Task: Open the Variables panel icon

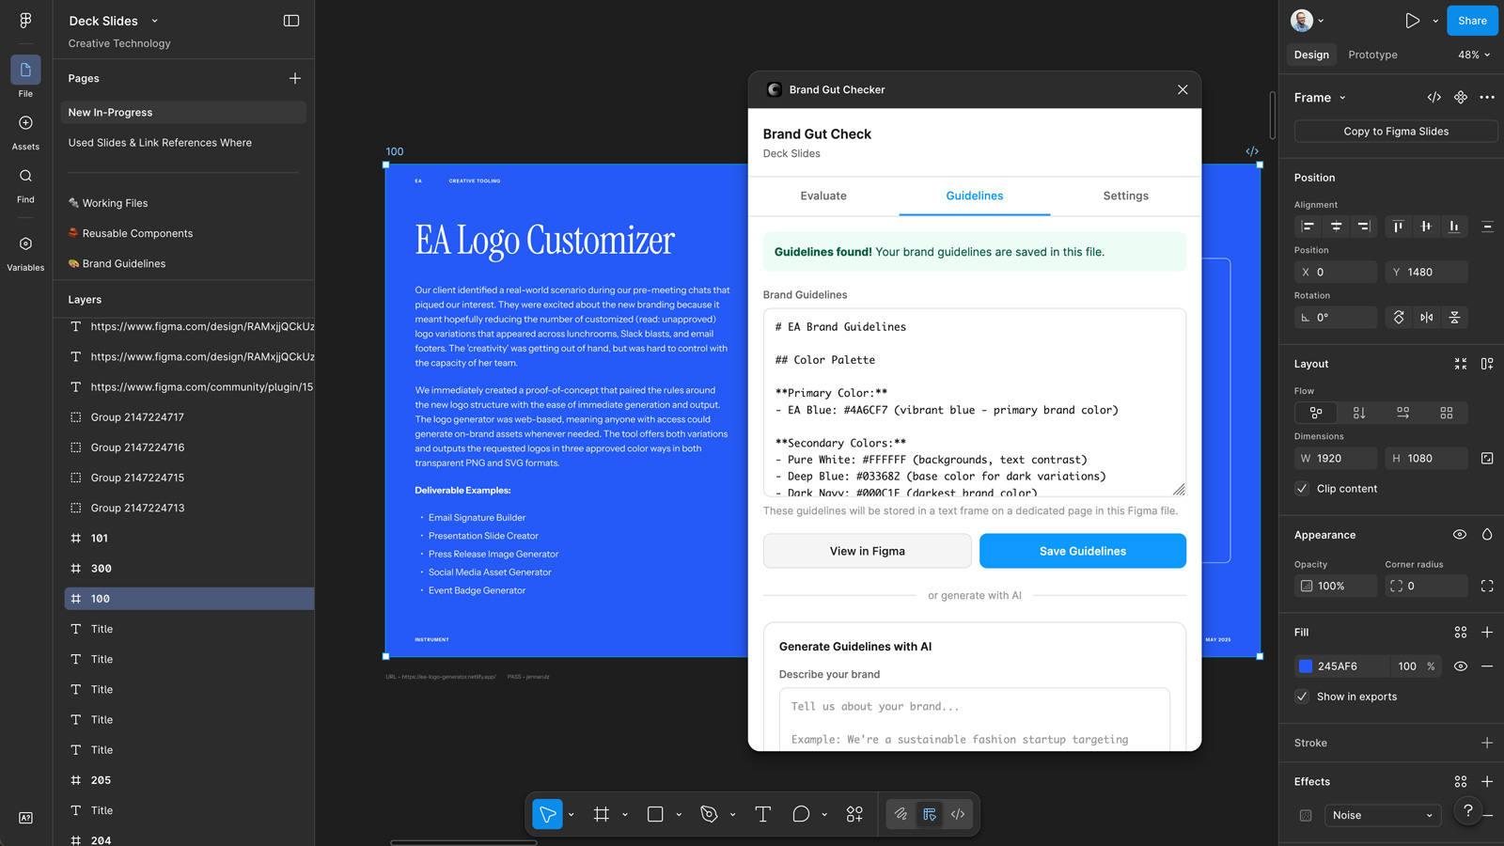Action: (x=25, y=243)
